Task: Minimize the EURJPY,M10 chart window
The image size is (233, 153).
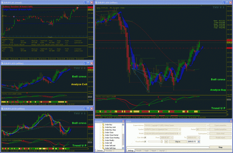Action: click(x=85, y=63)
